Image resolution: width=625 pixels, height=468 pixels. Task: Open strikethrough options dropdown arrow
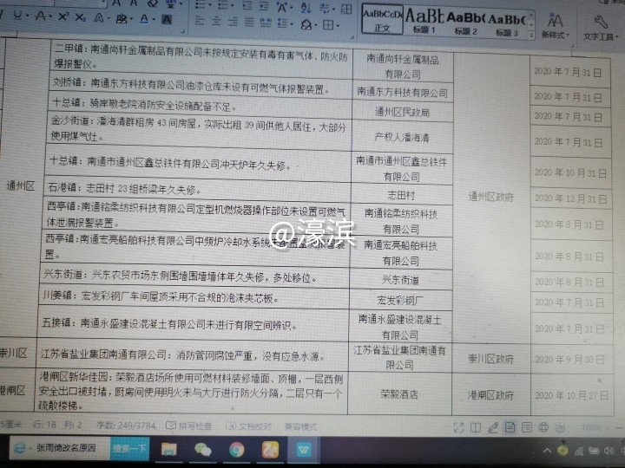(50, 16)
